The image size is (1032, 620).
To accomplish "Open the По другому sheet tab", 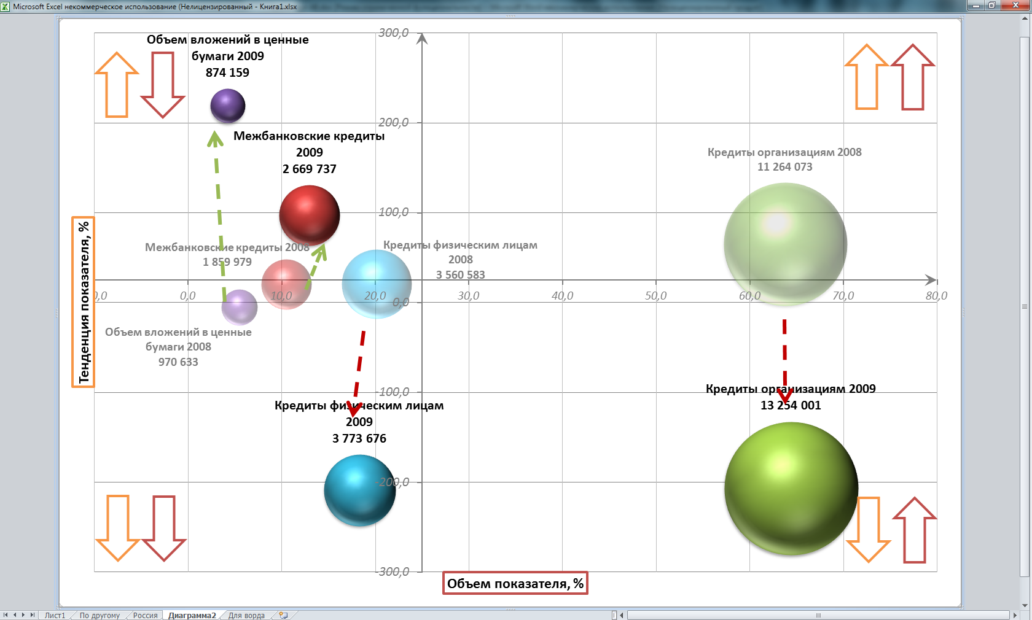I will [100, 615].
